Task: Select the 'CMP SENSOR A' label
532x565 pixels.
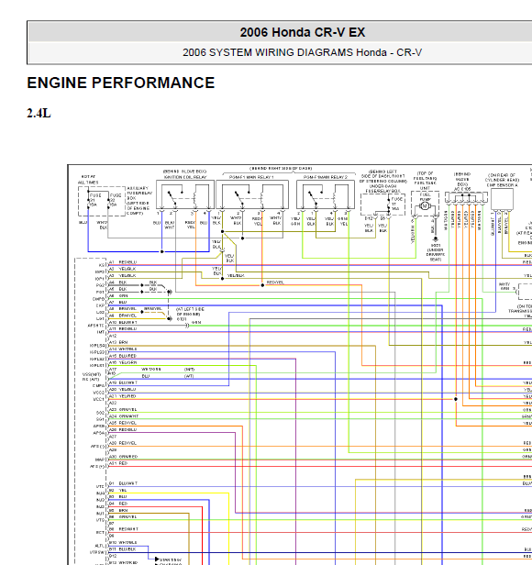Action: coord(502,185)
